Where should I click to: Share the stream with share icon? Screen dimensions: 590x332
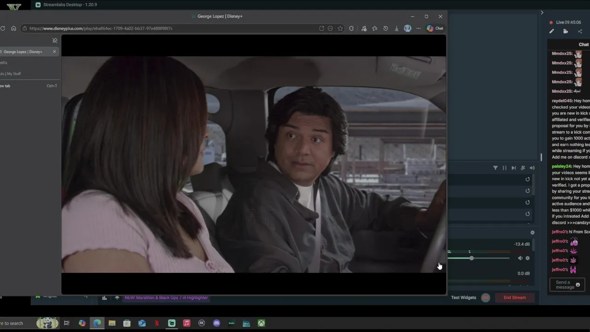[580, 31]
